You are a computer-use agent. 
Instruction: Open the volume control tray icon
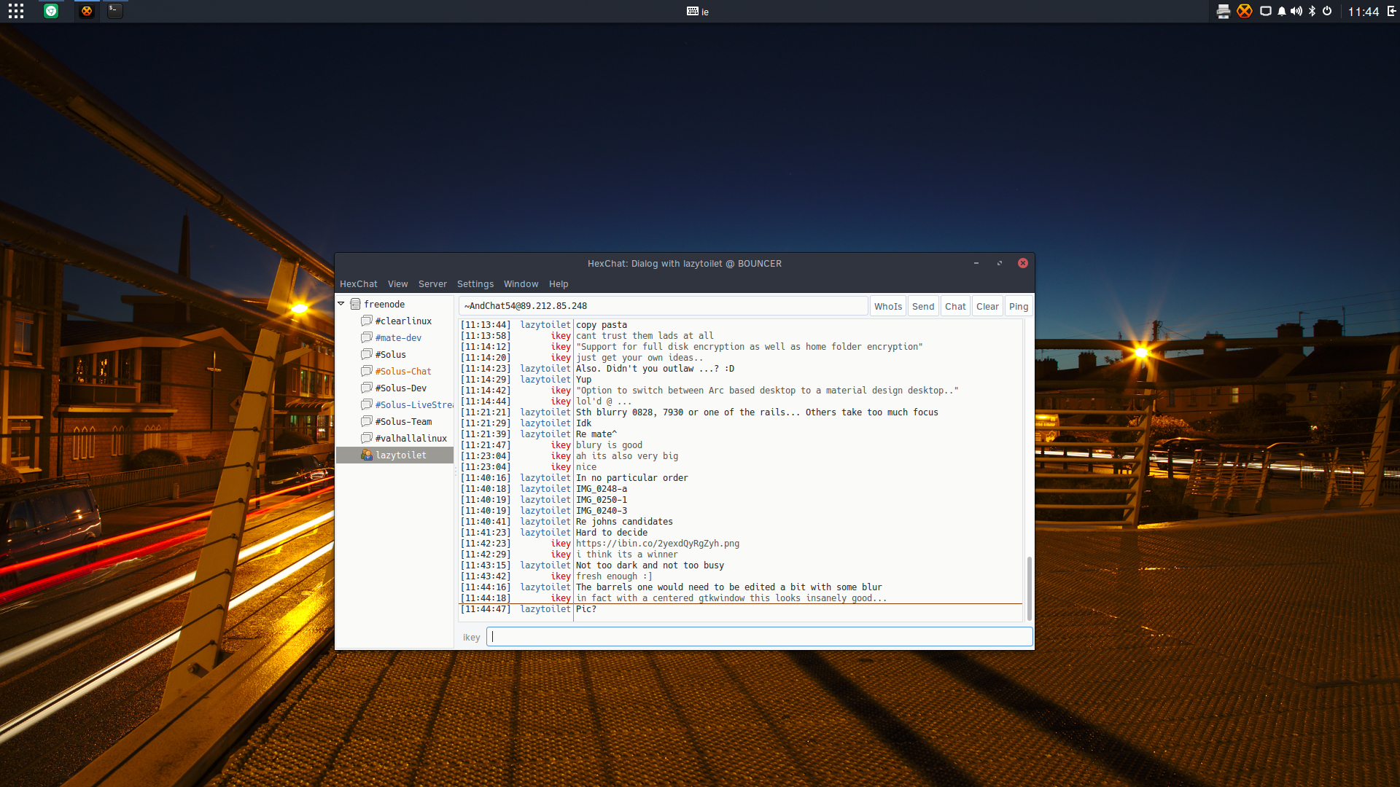tap(1296, 11)
